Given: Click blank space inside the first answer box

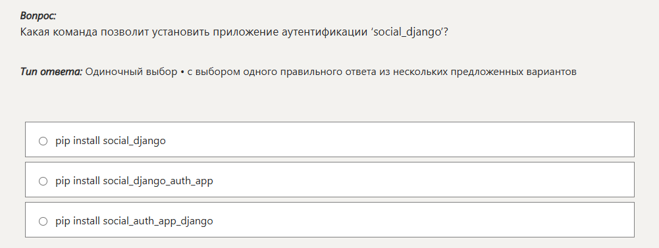Looking at the screenshot, I should coord(399,139).
